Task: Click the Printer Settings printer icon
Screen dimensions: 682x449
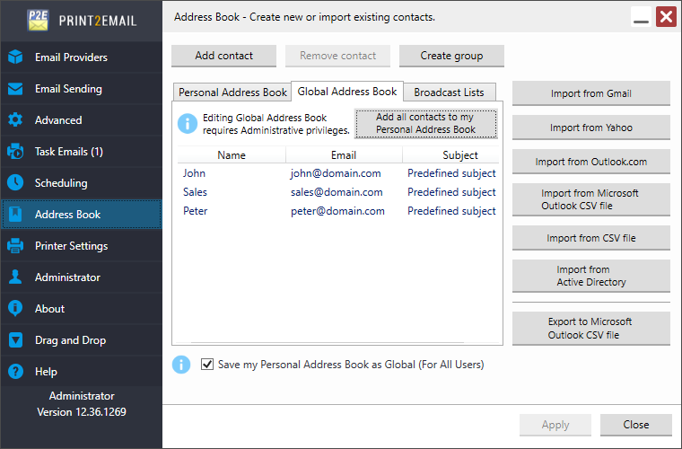Action: (15, 246)
